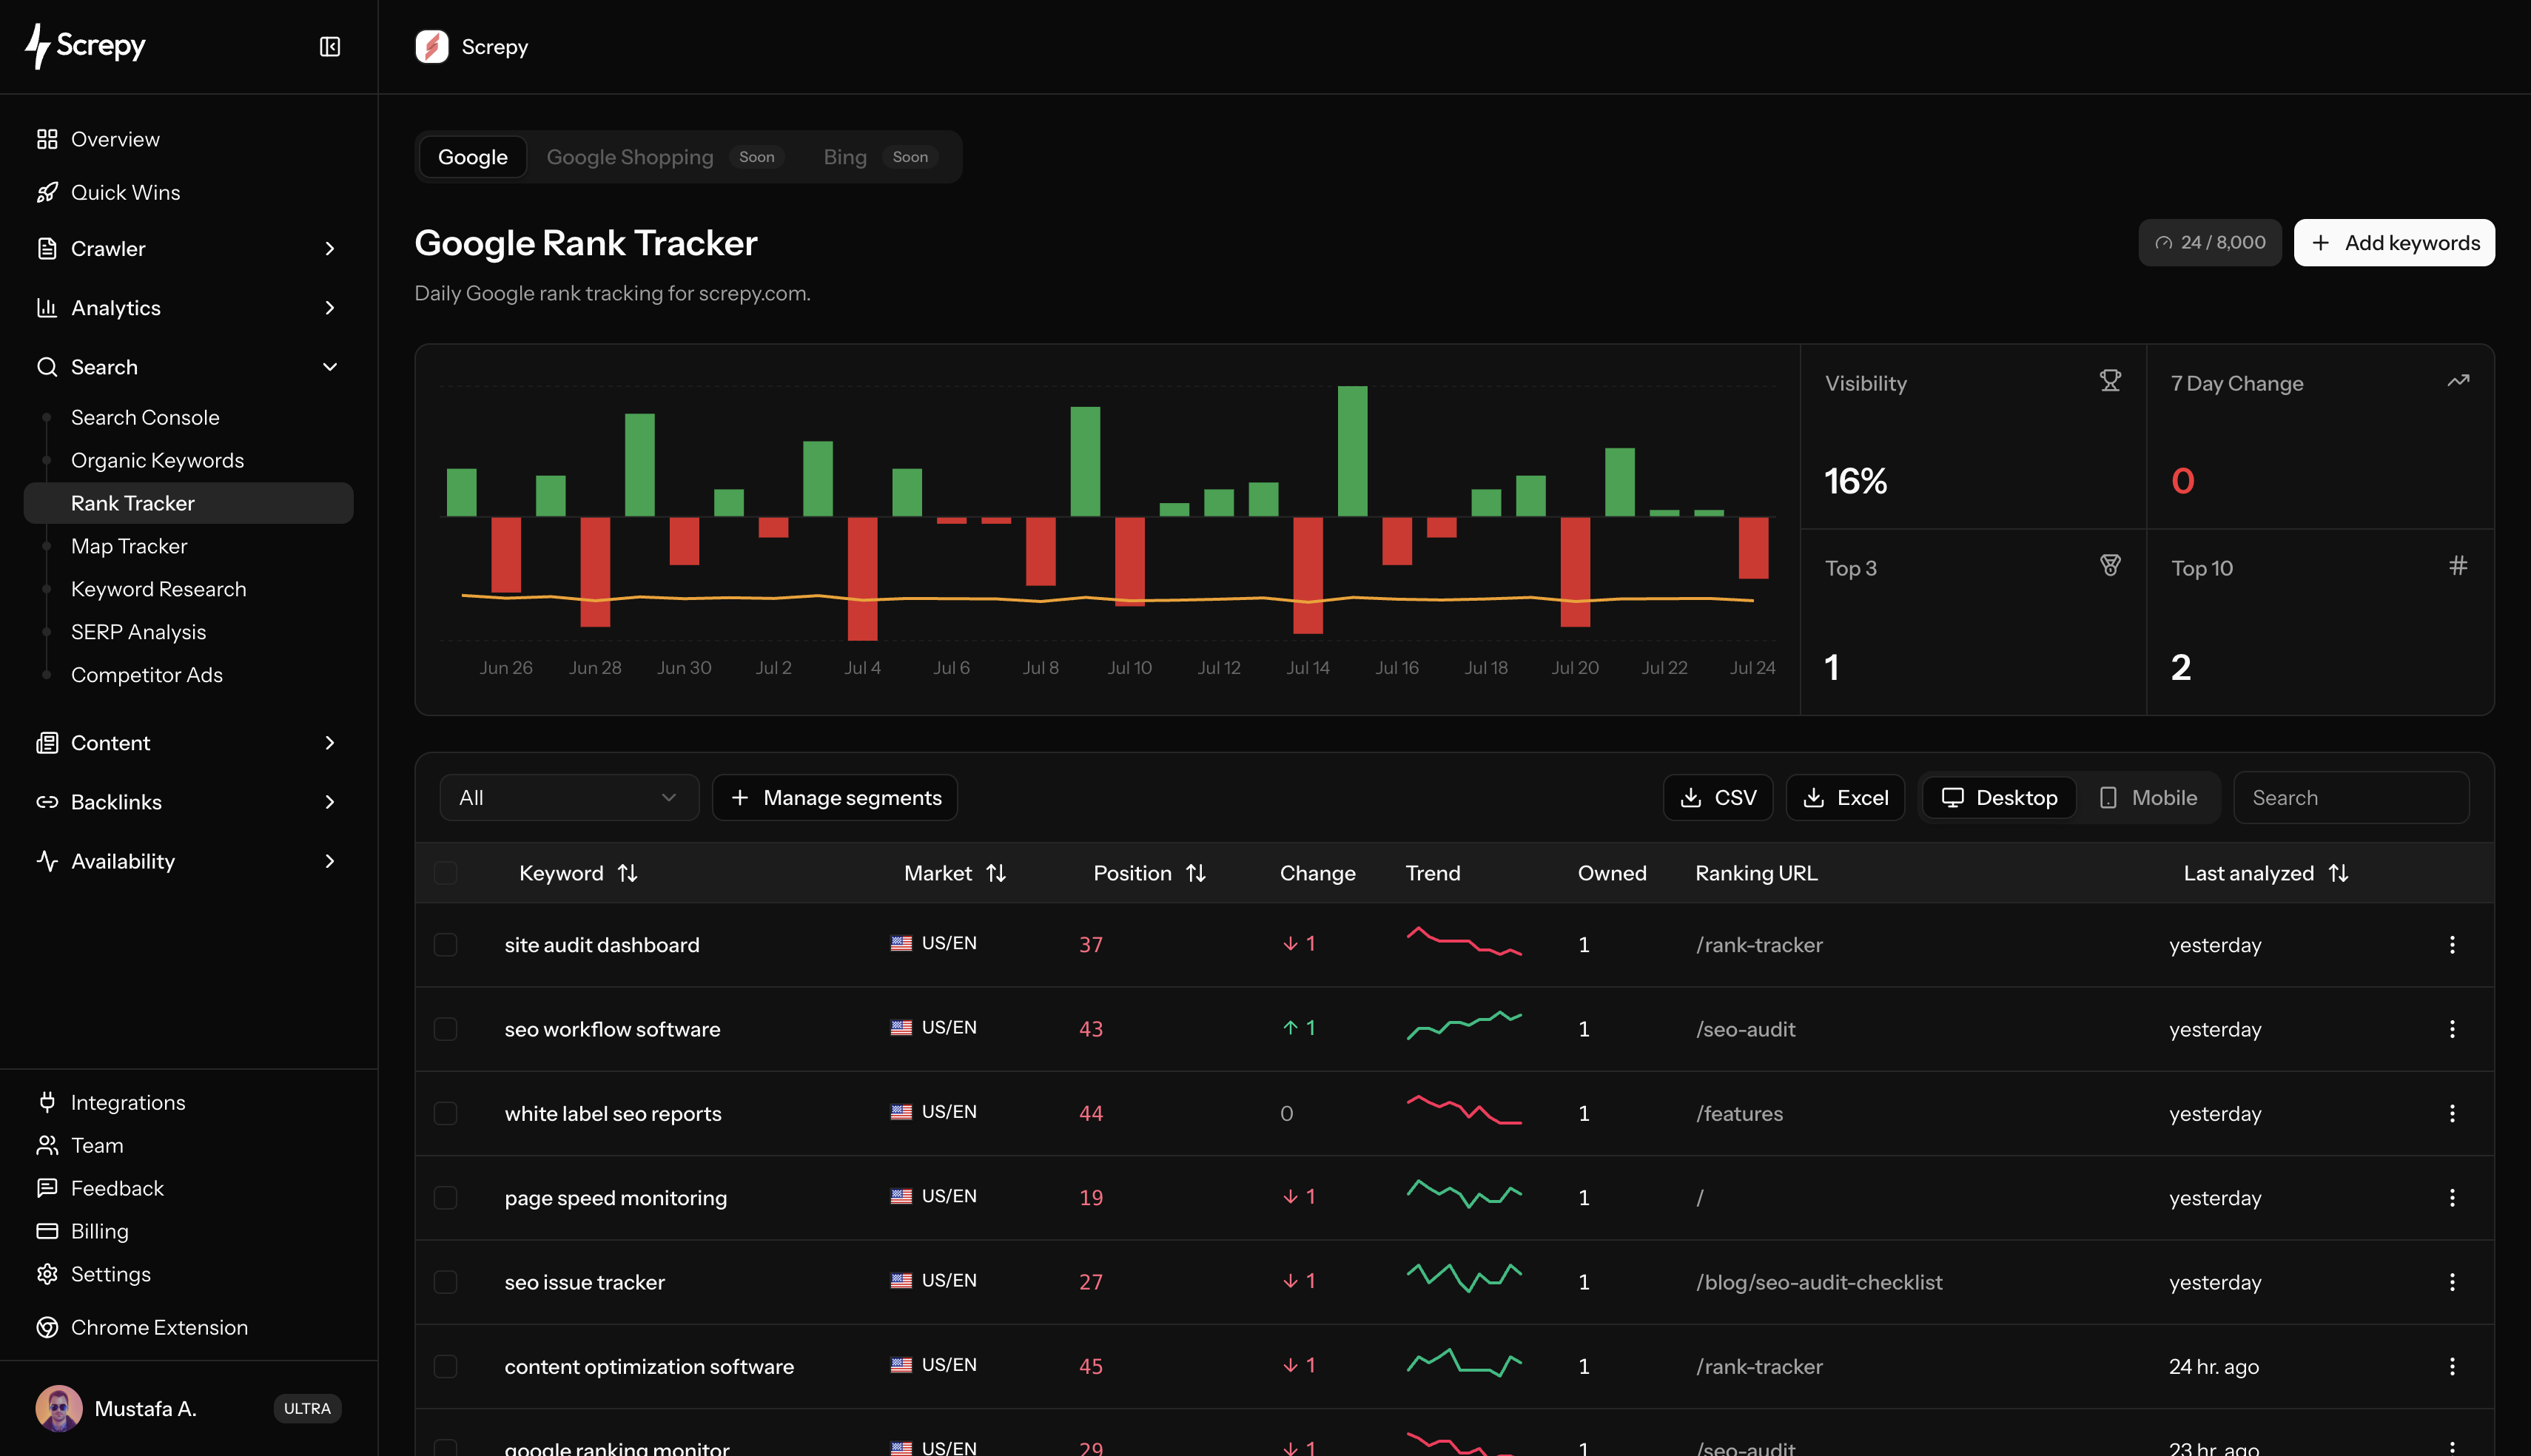Image resolution: width=2531 pixels, height=1456 pixels.
Task: Click the Screpy project avatar icon
Action: click(x=432, y=47)
